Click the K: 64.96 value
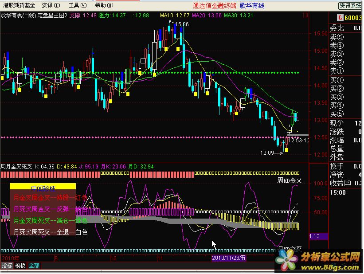The image size is (364, 274). (x=44, y=167)
